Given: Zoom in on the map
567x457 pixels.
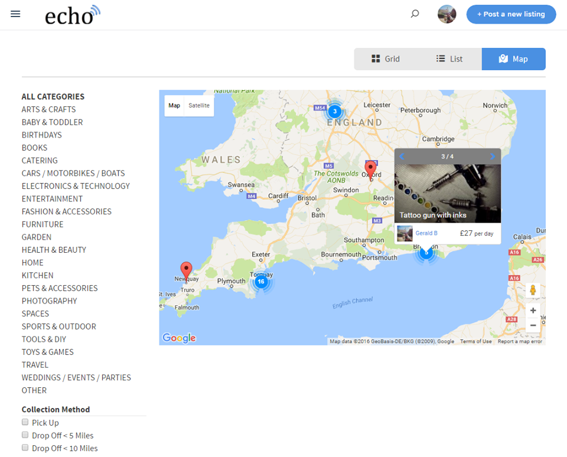Looking at the screenshot, I should click(x=533, y=310).
